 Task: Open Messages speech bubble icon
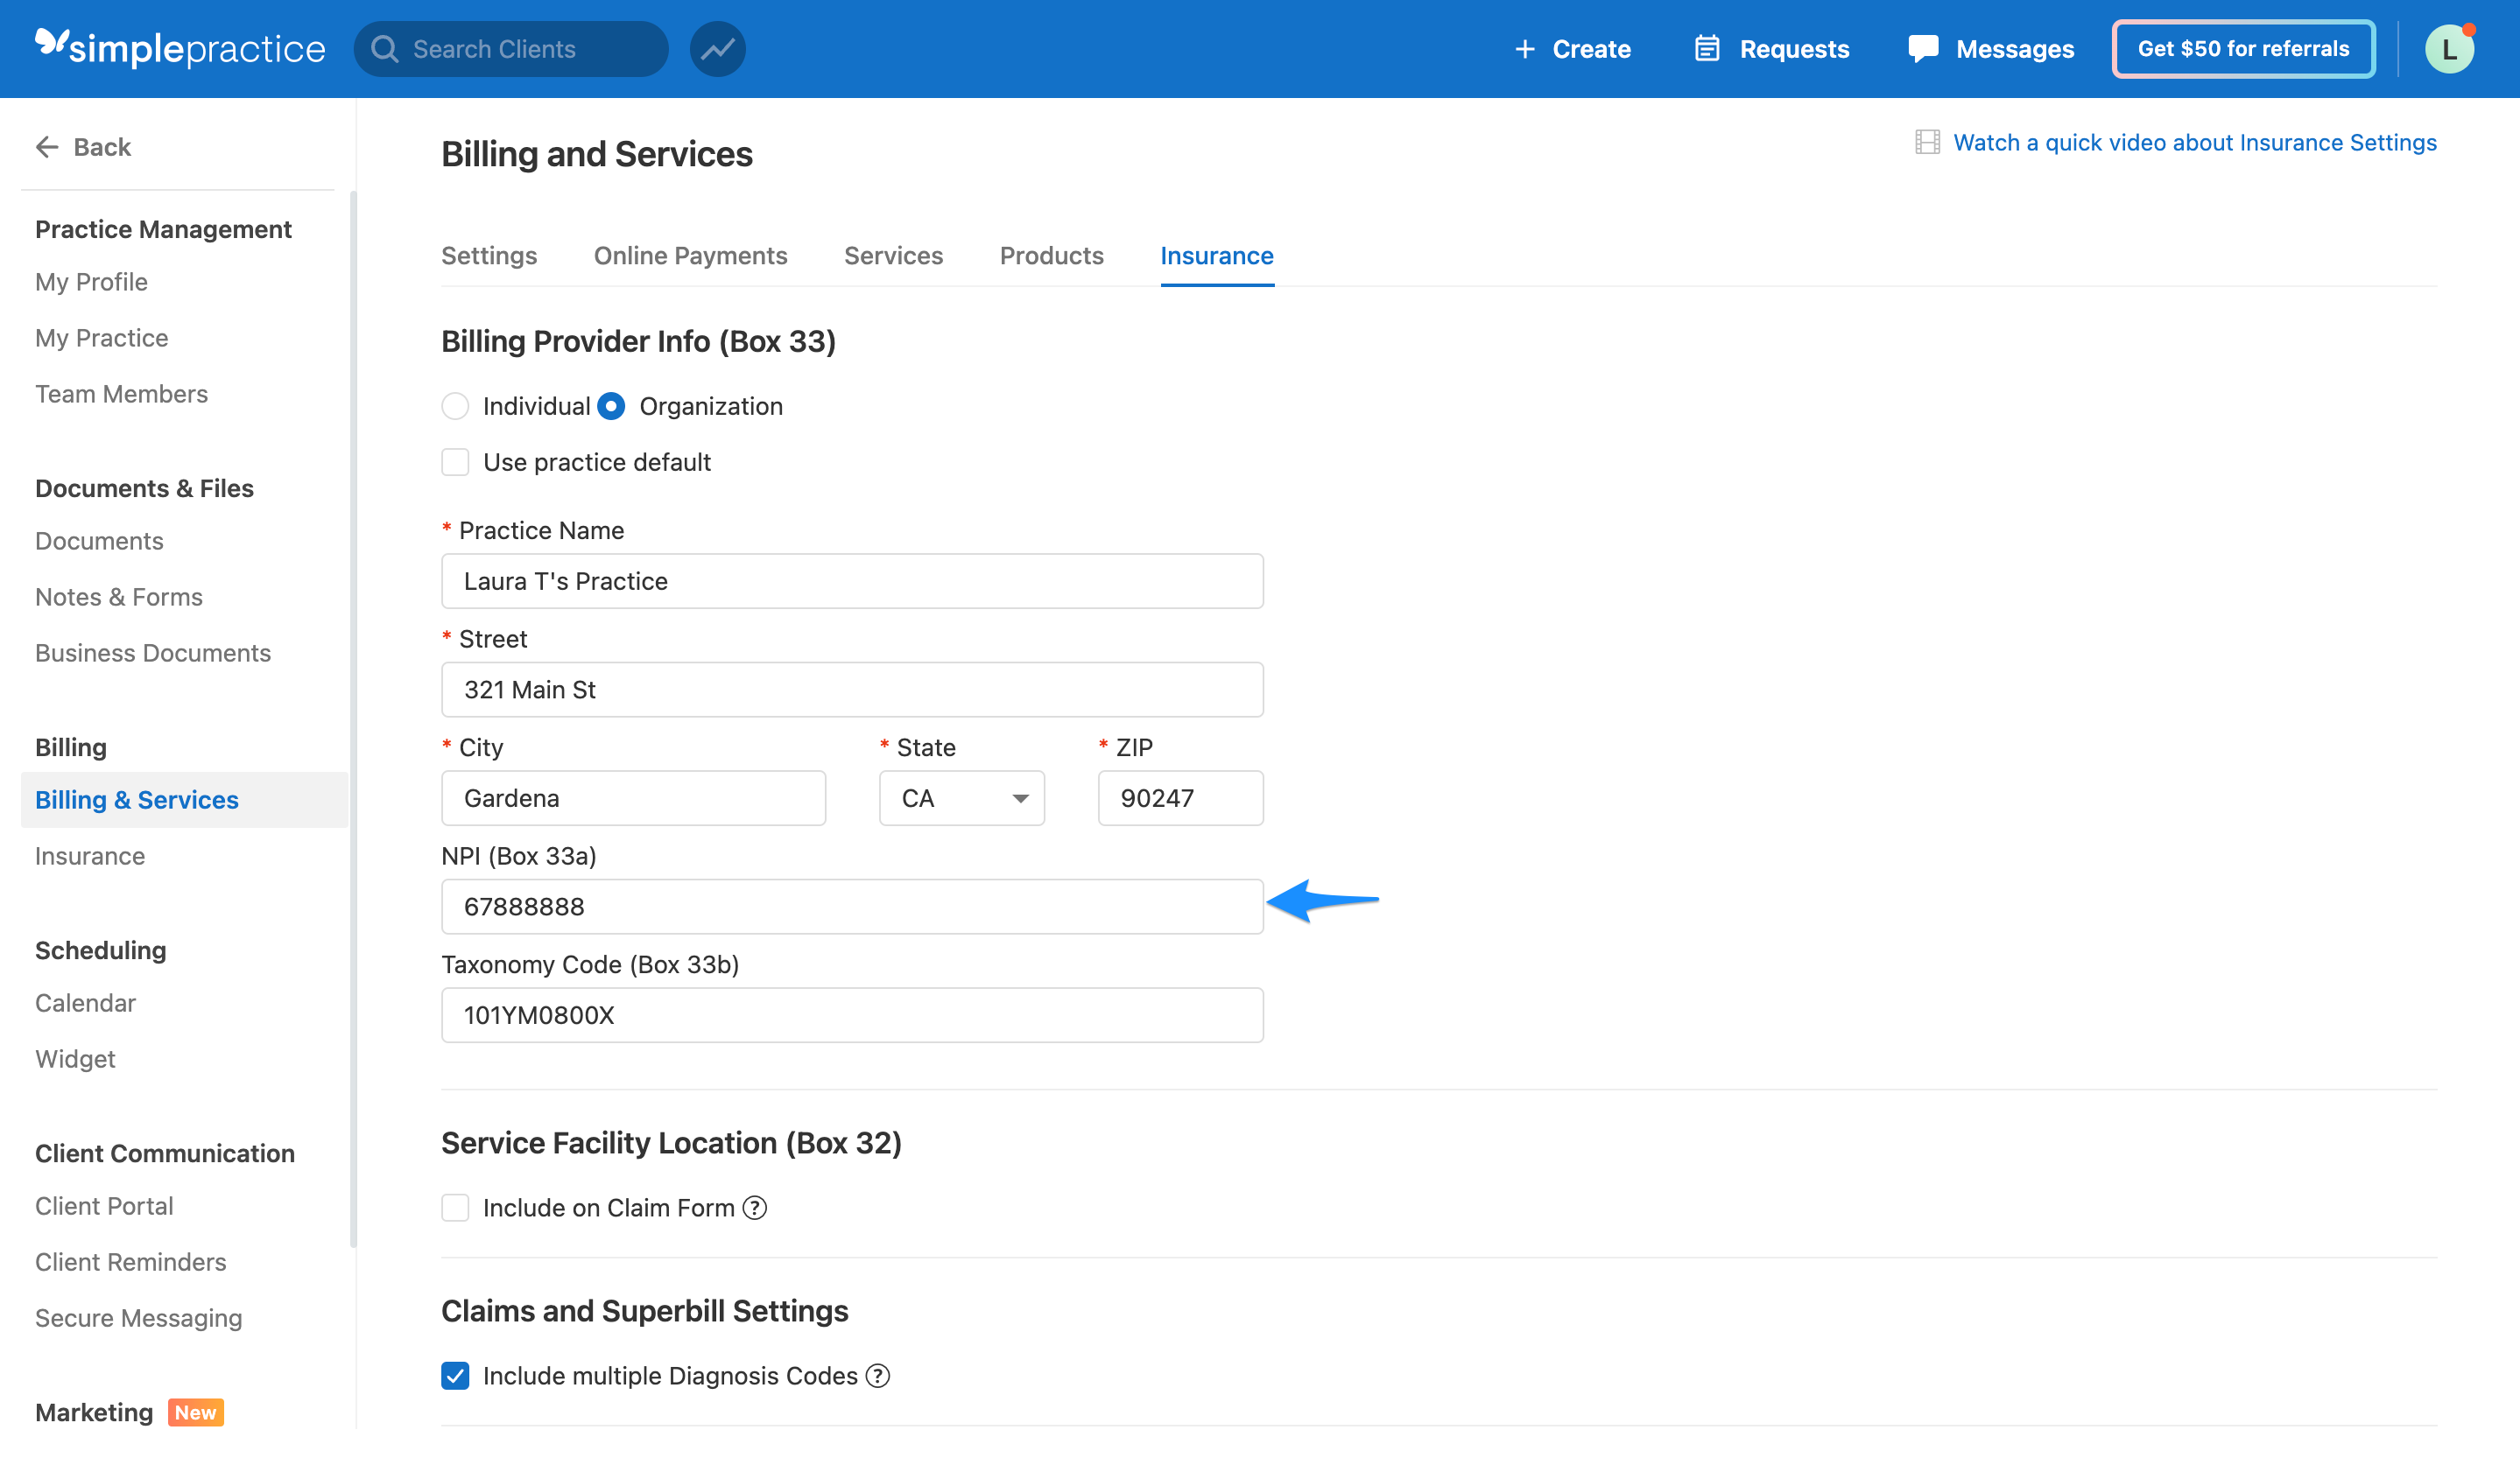tap(1922, 49)
